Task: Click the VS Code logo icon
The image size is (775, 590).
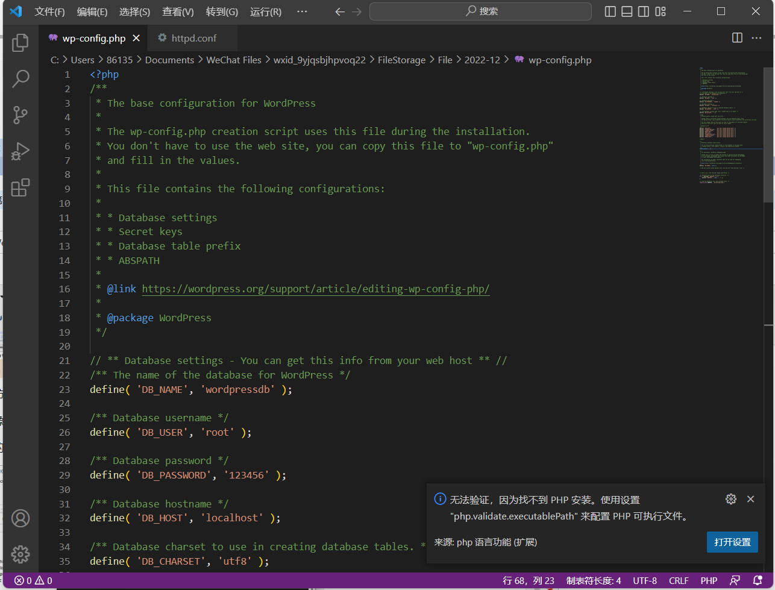Action: click(x=16, y=11)
